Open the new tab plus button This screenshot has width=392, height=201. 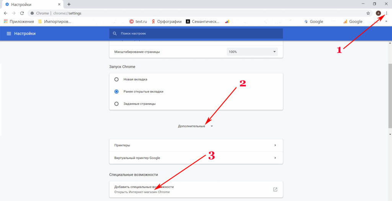click(69, 4)
